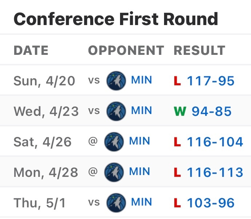The height and width of the screenshot is (219, 251).
Task: Click Timberwolves logo in Thu 5/1 row
Action: click(116, 202)
